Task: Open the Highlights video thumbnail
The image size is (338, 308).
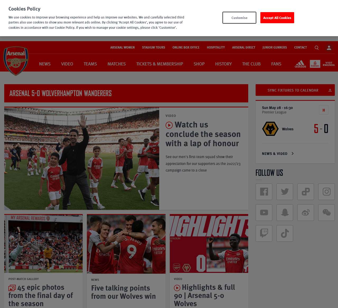Action: coord(209,243)
